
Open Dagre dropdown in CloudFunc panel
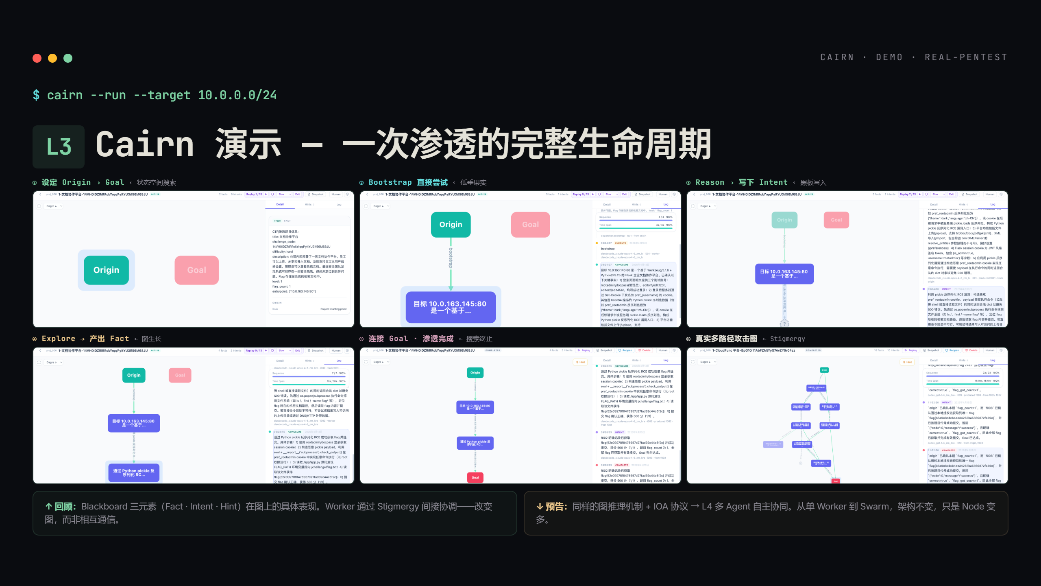(x=708, y=362)
